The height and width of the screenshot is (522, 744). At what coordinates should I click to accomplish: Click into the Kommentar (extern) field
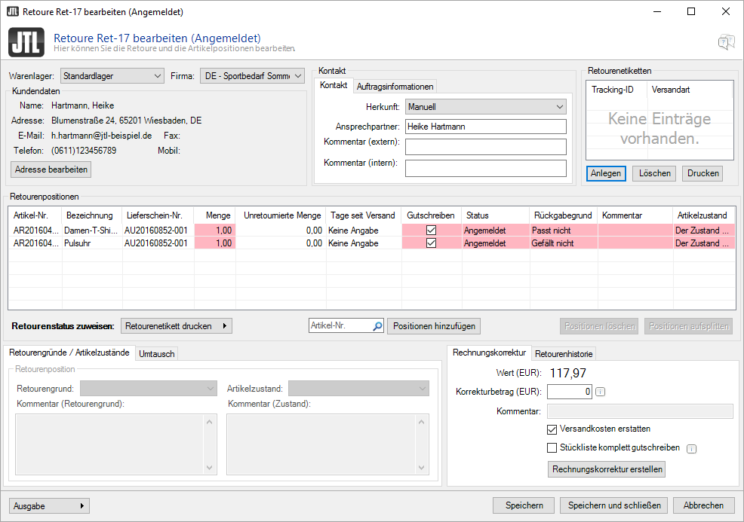coord(485,147)
